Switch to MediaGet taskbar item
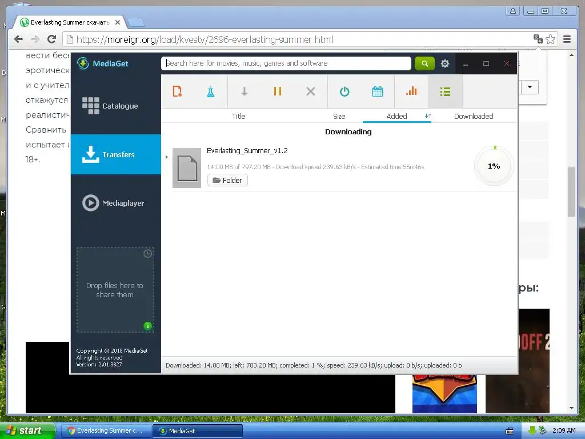585x439 pixels. (197, 431)
